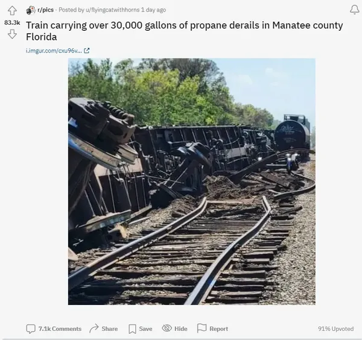Click the post title about propane train
The image size is (362, 340).
[184, 31]
